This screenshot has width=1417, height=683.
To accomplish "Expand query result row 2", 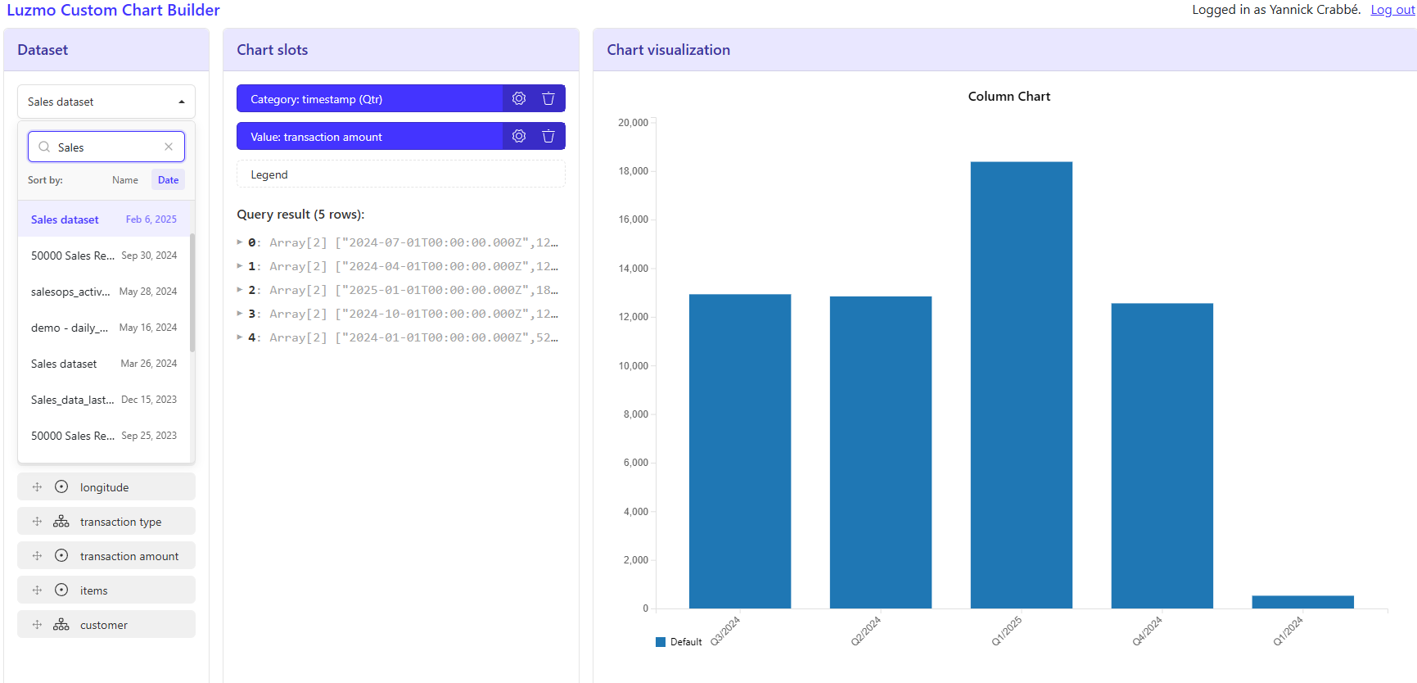I will [x=240, y=290].
